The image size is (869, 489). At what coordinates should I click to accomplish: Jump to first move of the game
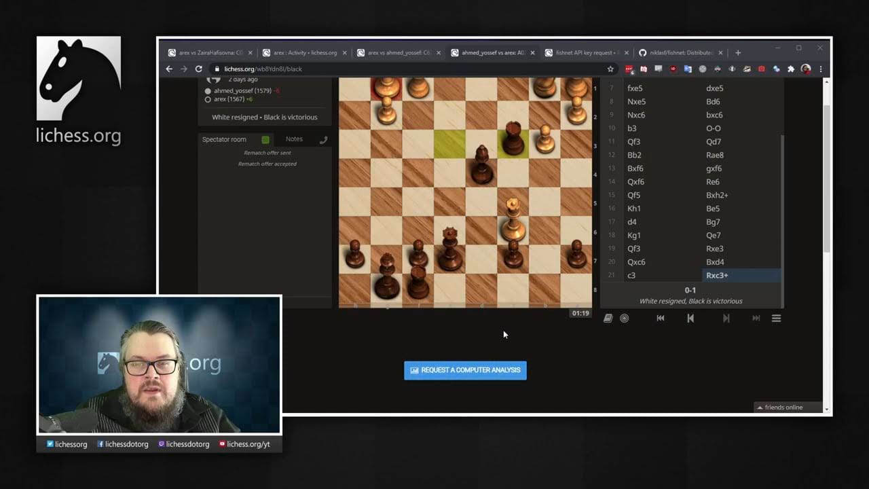[x=660, y=318]
